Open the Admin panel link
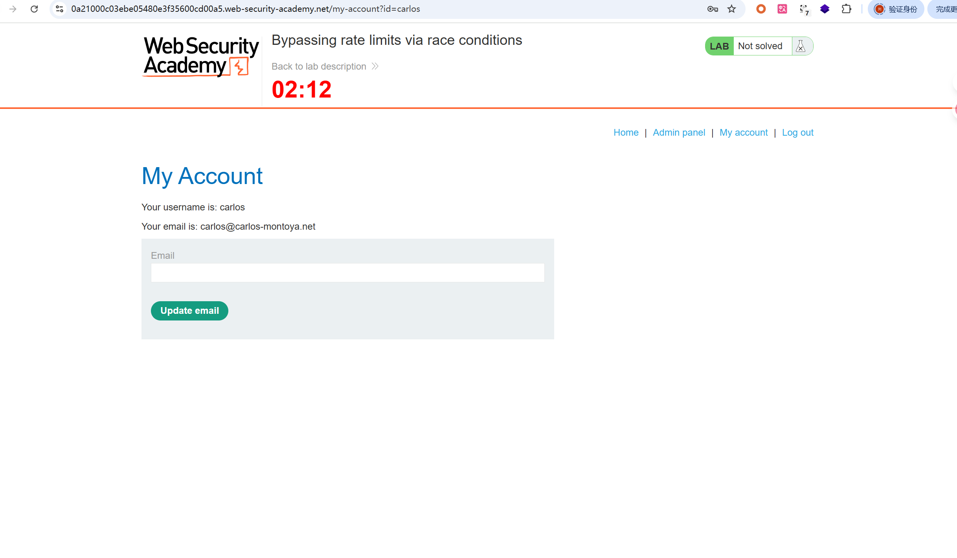The image size is (957, 558). coord(679,133)
